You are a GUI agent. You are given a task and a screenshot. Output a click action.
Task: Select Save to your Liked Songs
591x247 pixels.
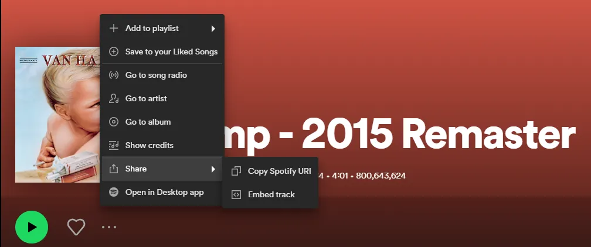[162, 52]
